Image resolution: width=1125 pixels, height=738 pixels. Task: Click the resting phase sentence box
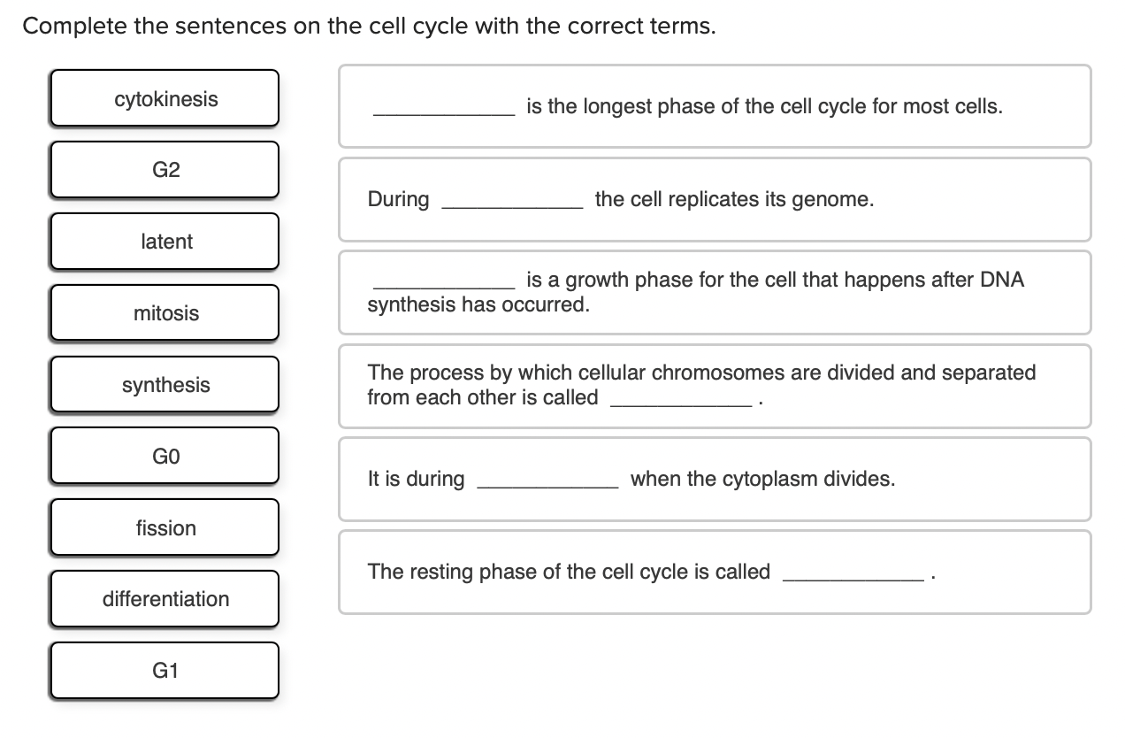point(715,573)
